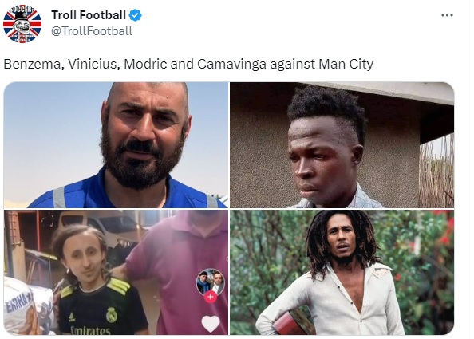Image resolution: width=474 pixels, height=339 pixels.
Task: Open the Troll Football display name
Action: coord(89,15)
